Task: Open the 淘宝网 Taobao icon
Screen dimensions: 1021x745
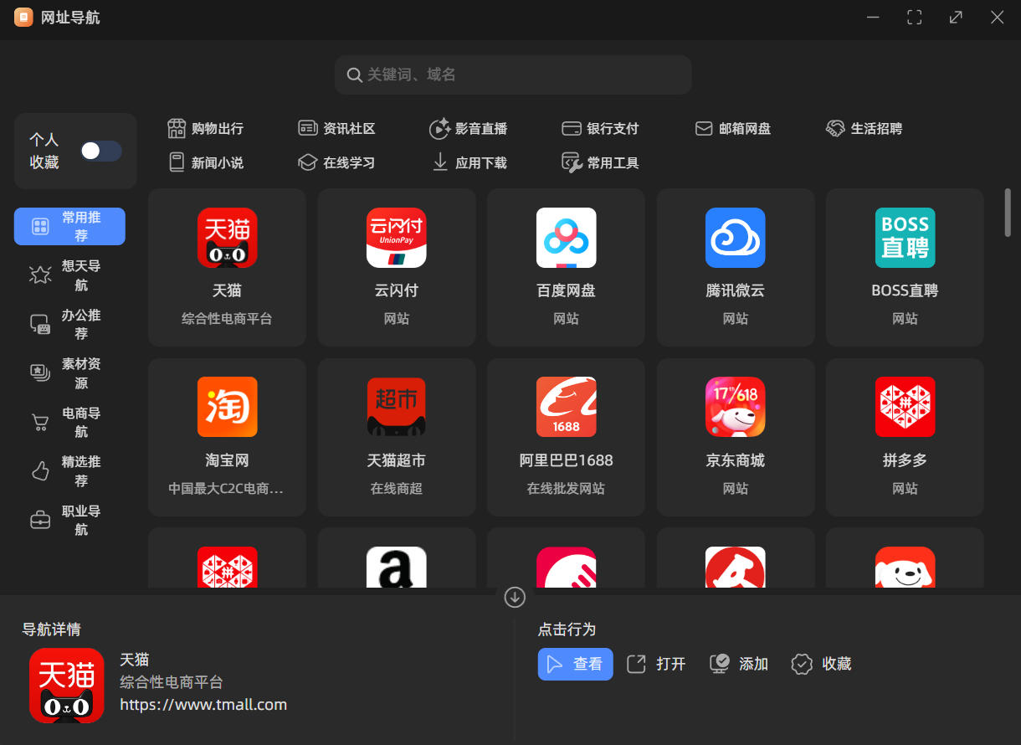Action: tap(227, 407)
